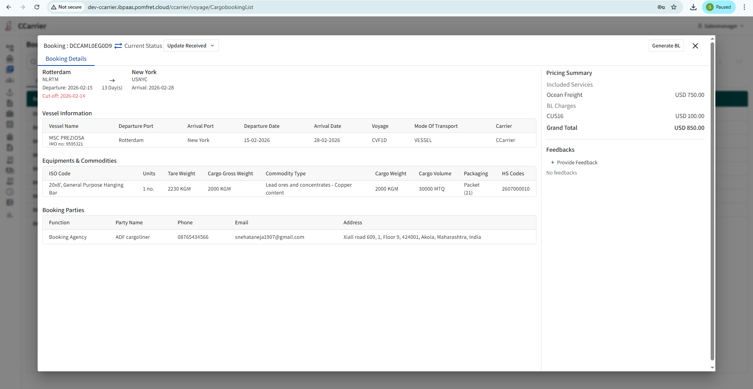Click the Generate BL button

click(x=666, y=46)
